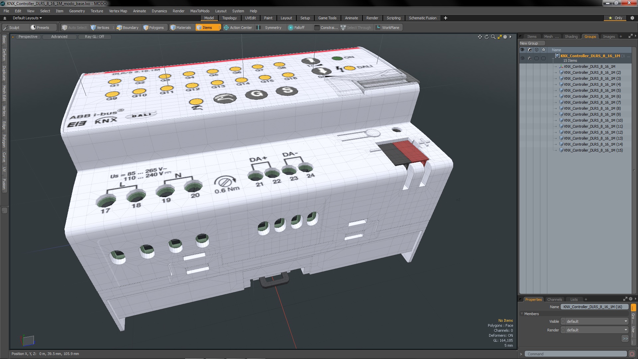Click the Select Through button
Image resolution: width=638 pixels, height=359 pixels.
coord(356,28)
